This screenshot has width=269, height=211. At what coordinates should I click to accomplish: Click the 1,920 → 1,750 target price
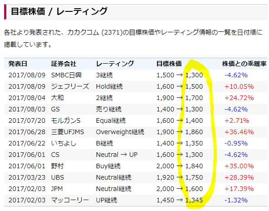pyautogui.click(x=180, y=177)
